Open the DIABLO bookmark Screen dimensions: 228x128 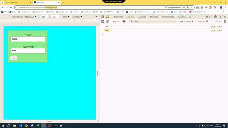[12, 12]
